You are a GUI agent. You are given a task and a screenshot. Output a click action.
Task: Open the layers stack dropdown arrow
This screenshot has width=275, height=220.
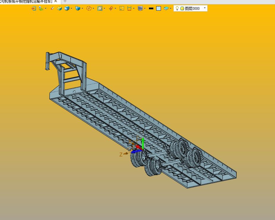171,8
